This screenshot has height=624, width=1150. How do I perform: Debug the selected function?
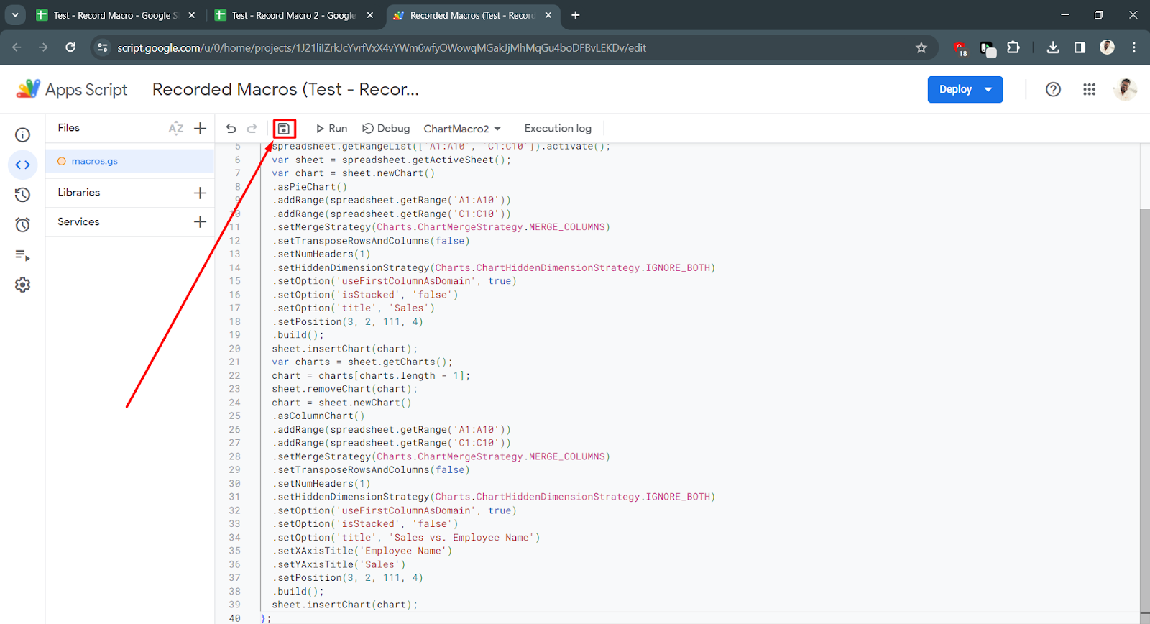(x=386, y=129)
